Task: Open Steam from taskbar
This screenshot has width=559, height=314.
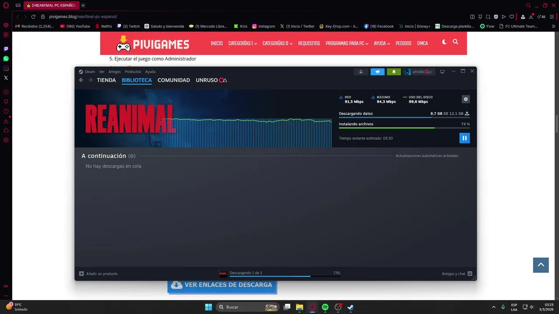Action: [x=350, y=307]
